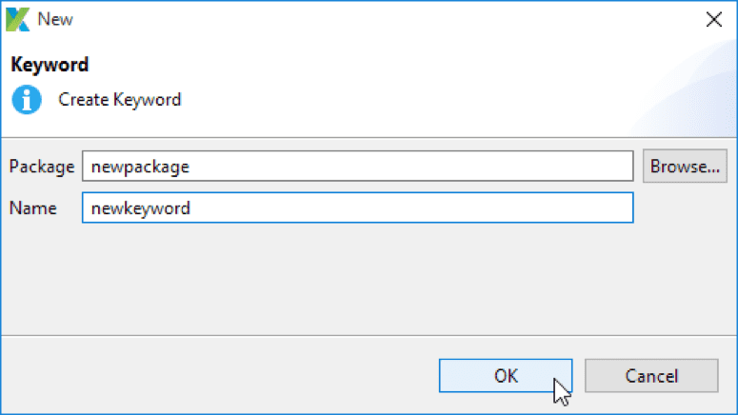This screenshot has width=738, height=415.
Task: Click the Package field label
Action: pyautogui.click(x=42, y=167)
